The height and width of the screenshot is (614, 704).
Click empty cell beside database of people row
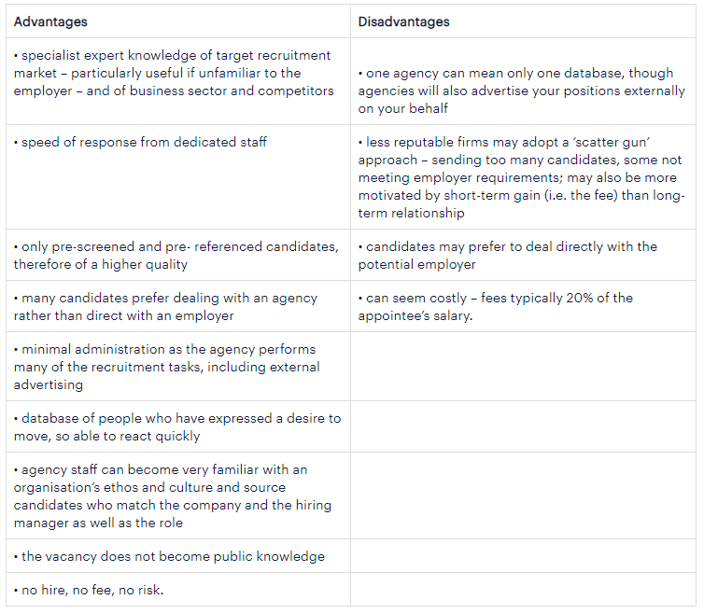(x=523, y=426)
